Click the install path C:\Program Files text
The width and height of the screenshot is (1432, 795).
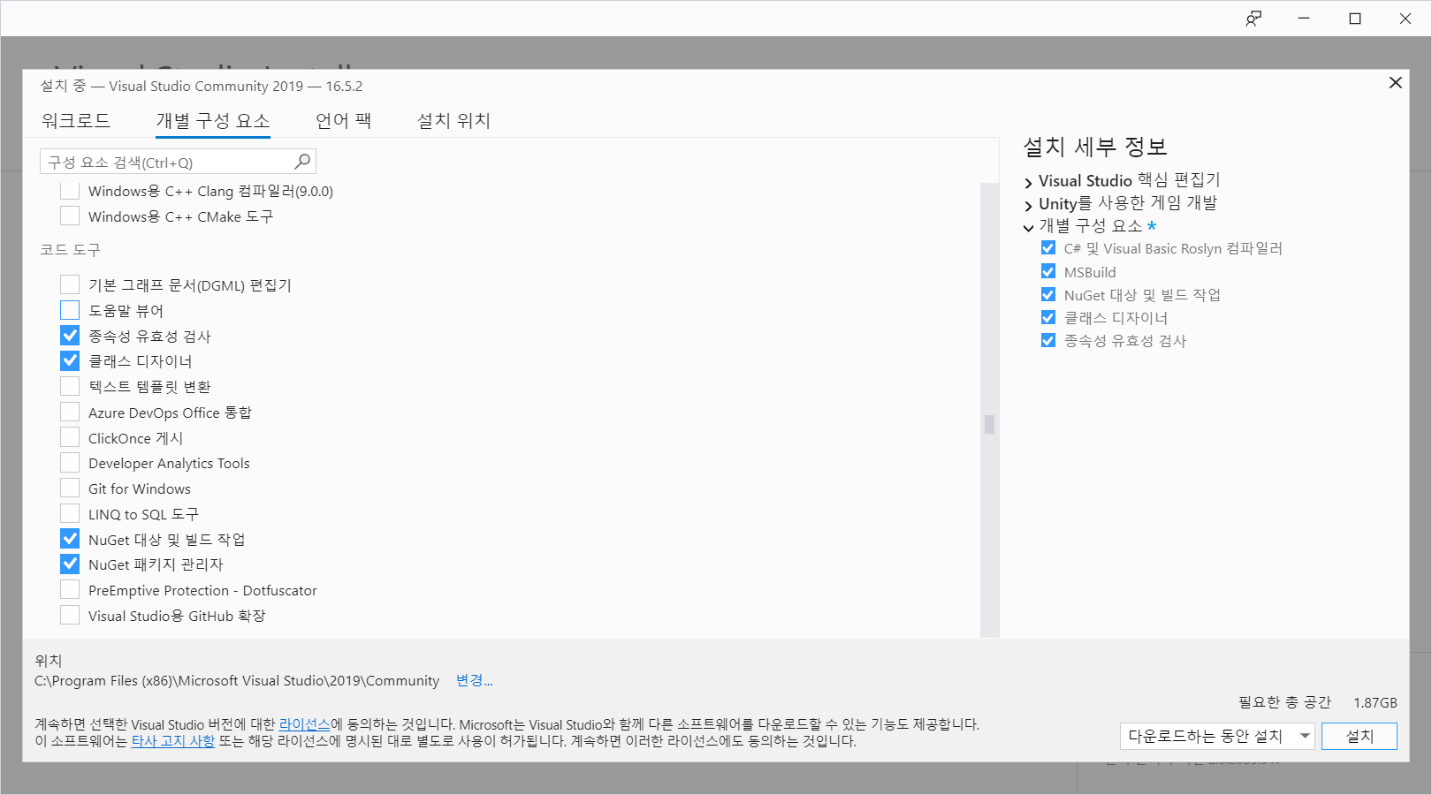coord(237,680)
